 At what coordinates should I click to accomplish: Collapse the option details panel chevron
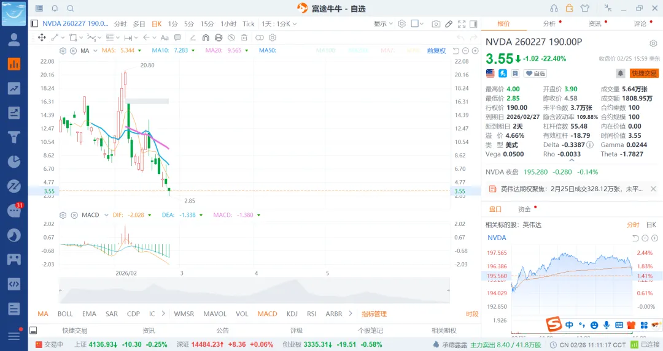572,160
